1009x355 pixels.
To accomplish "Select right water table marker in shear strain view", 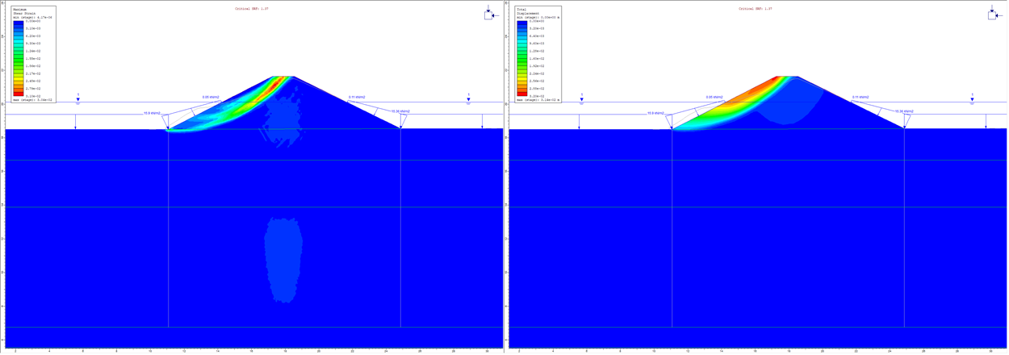I will click(x=468, y=99).
